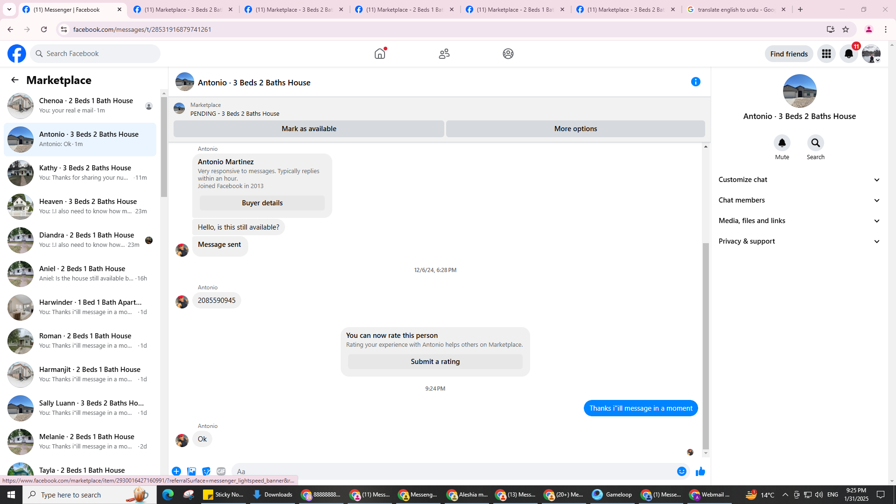Expand Chat members section
The height and width of the screenshot is (504, 896).
coord(799,200)
